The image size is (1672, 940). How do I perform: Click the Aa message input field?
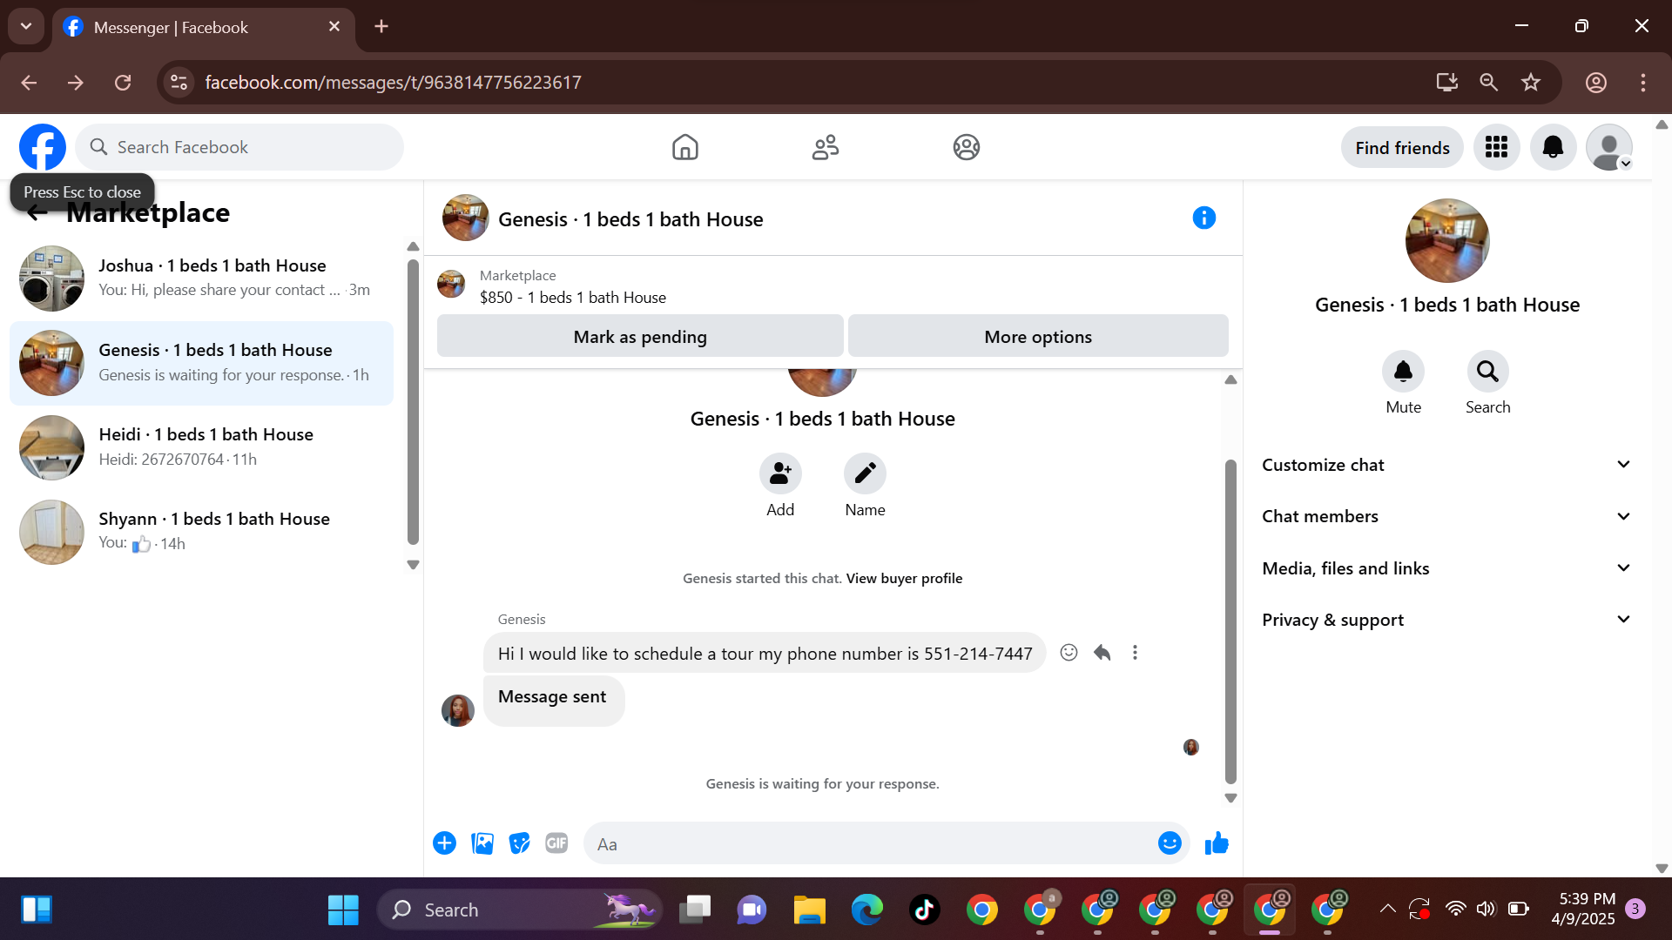tap(871, 843)
